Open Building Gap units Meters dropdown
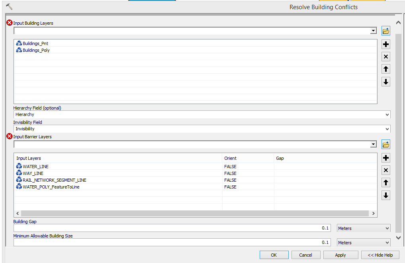Image resolution: width=405 pixels, height=263 pixels. [364, 228]
